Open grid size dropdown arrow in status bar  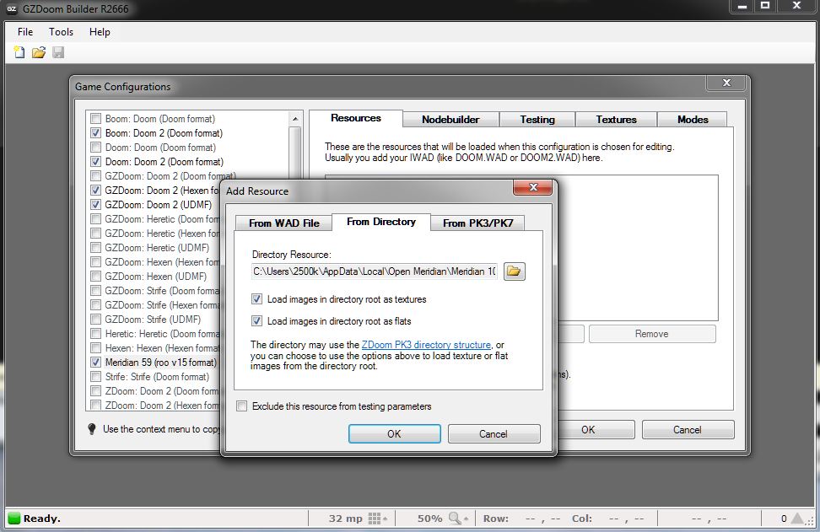[x=386, y=519]
